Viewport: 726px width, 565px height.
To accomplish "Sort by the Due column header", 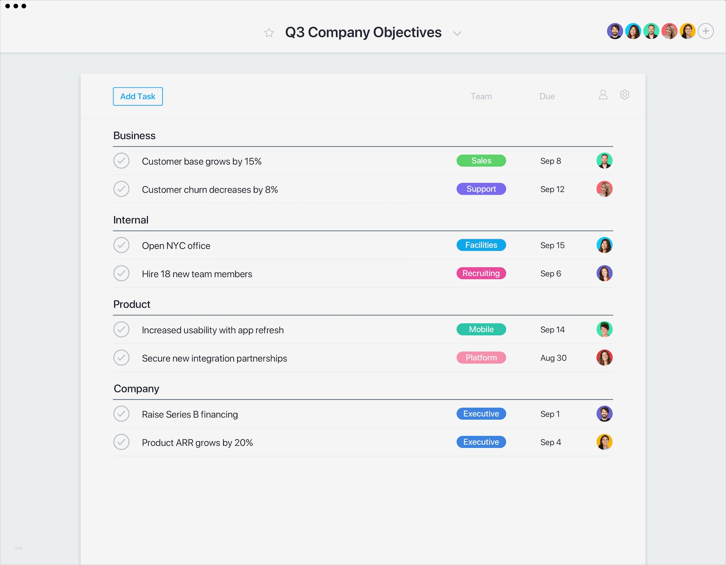I will 547,97.
